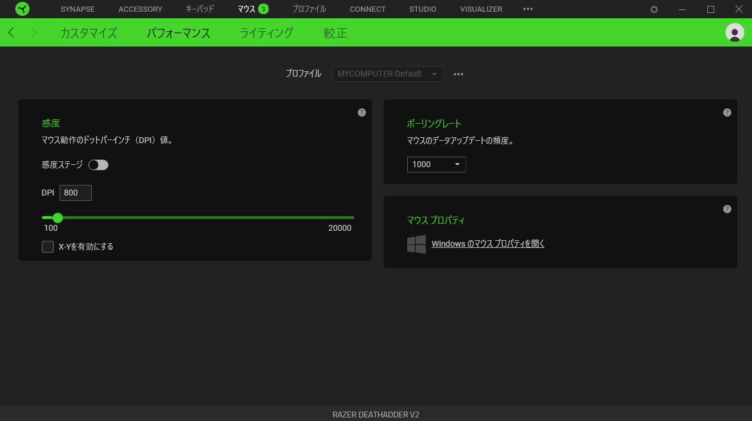Select the パフォーマンス sub-tab
Viewport: 752px width, 421px height.
click(179, 33)
